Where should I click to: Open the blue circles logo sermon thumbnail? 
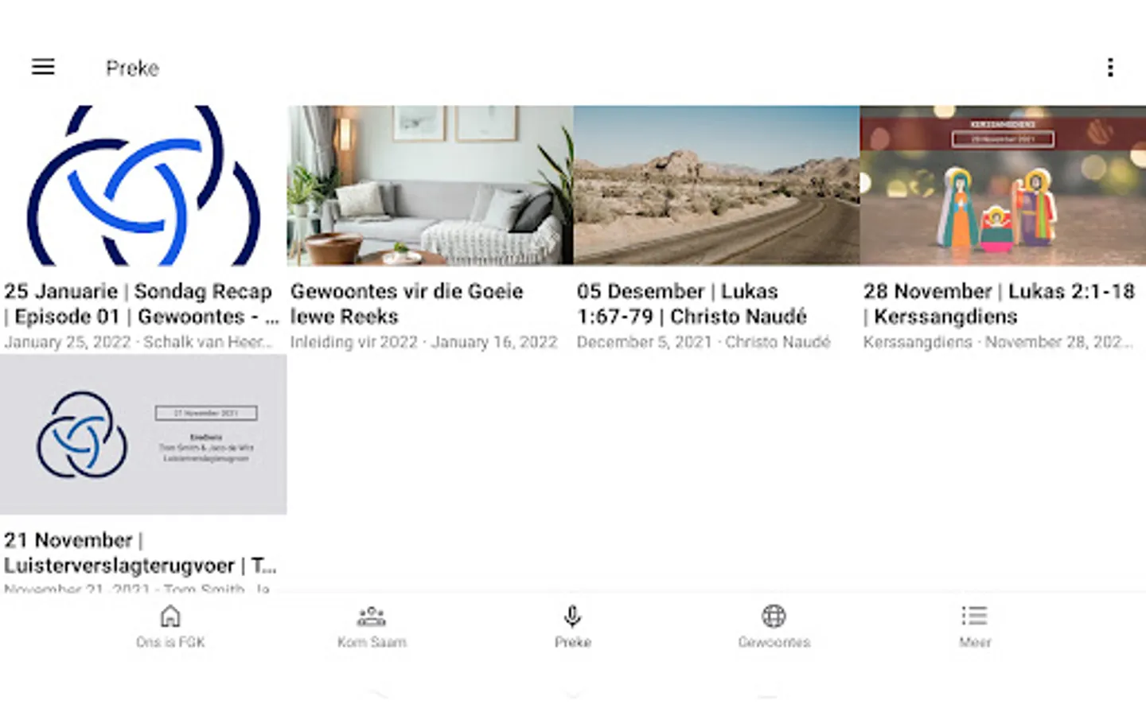[143, 185]
